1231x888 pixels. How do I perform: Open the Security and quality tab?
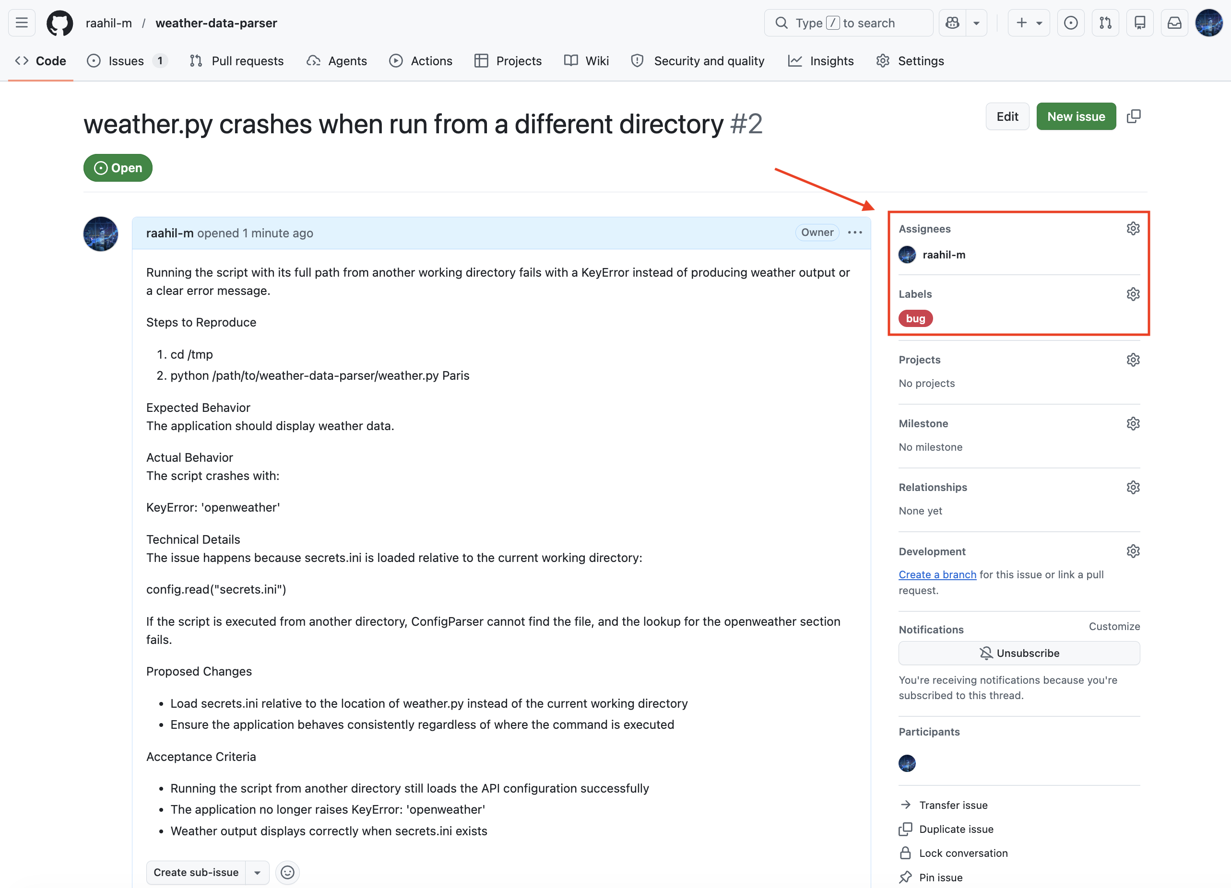coord(698,61)
